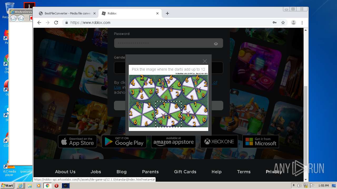
Task: Click Chrome's forward navigation arrow
Action: pyautogui.click(x=48, y=23)
